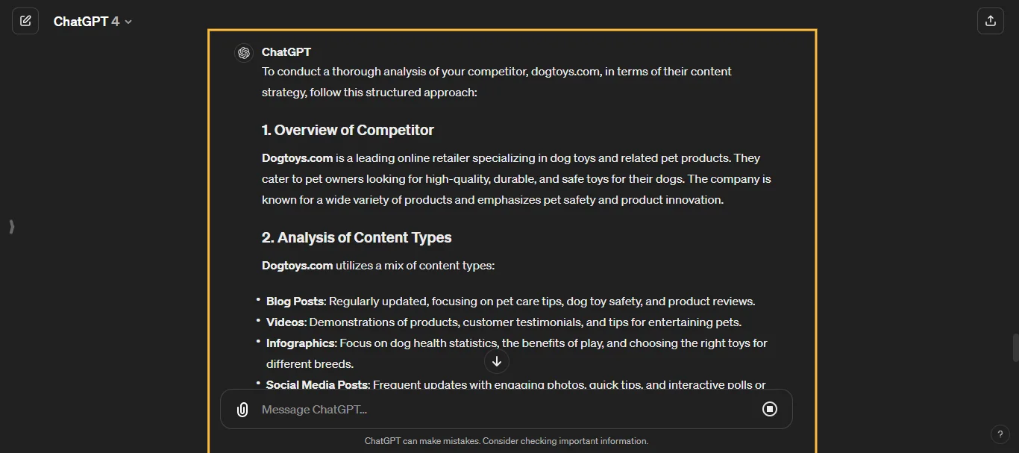
Task: Click the circular help button in the bottom corner
Action: (1000, 434)
